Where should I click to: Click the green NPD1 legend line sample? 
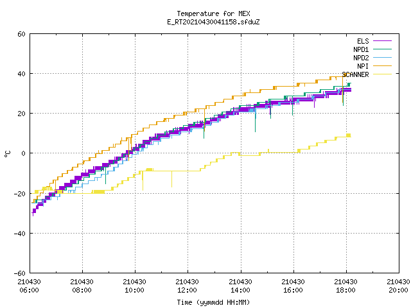382,49
